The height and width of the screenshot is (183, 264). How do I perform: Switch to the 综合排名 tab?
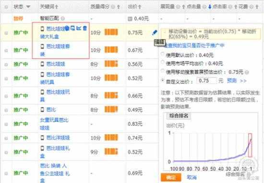click(x=179, y=116)
